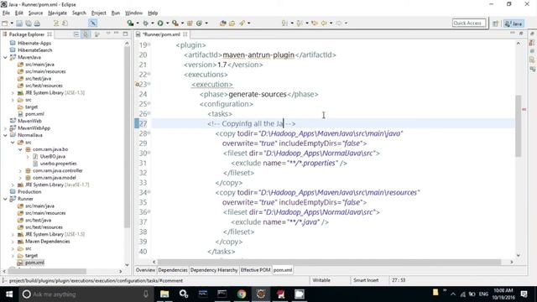Click the red error marker in overview ruler

[x=524, y=110]
